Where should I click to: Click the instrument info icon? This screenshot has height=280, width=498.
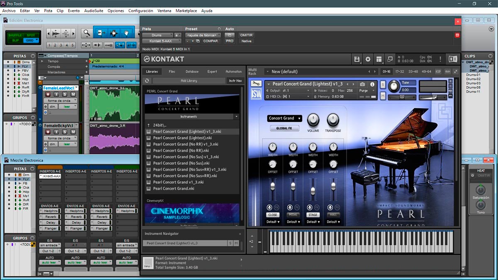[372, 84]
